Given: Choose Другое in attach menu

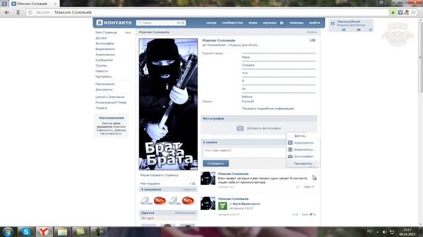Looking at the screenshot, I should point(299,136).
